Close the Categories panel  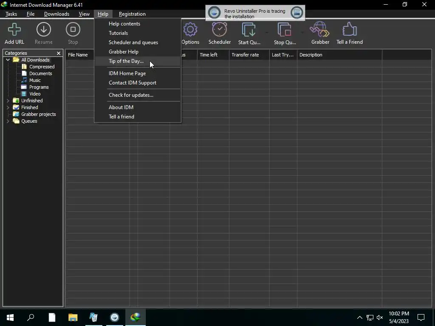(59, 53)
